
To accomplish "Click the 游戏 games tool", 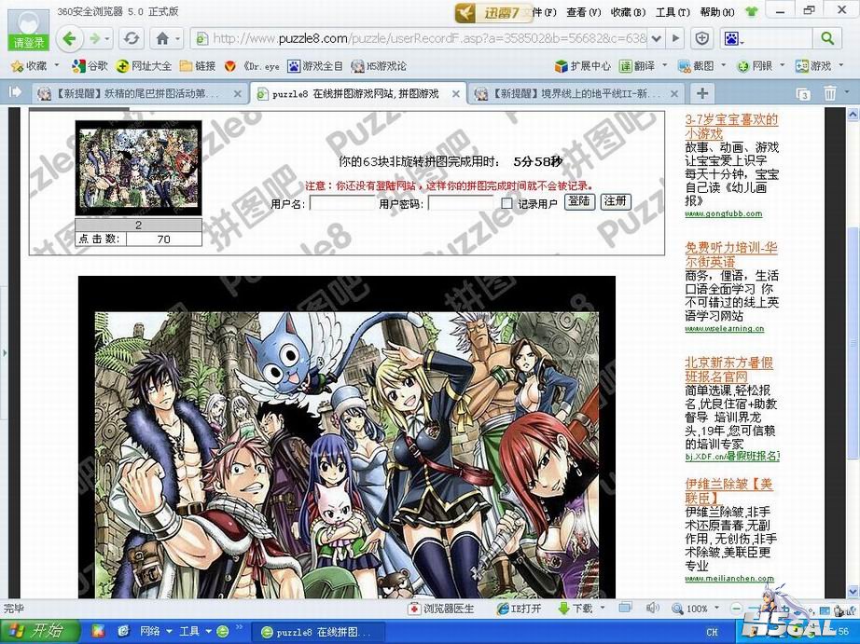I will pyautogui.click(x=813, y=66).
